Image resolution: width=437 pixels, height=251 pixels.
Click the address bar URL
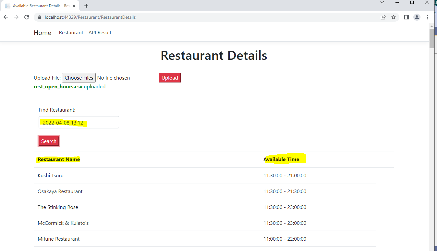tap(90, 17)
